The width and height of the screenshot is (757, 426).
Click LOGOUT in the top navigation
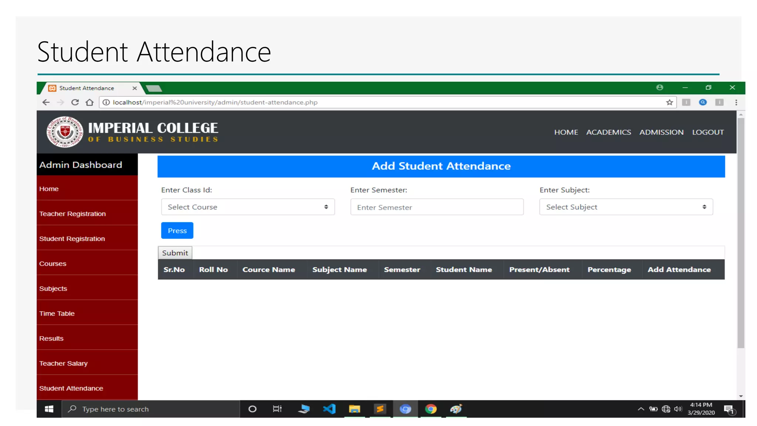[708, 132]
